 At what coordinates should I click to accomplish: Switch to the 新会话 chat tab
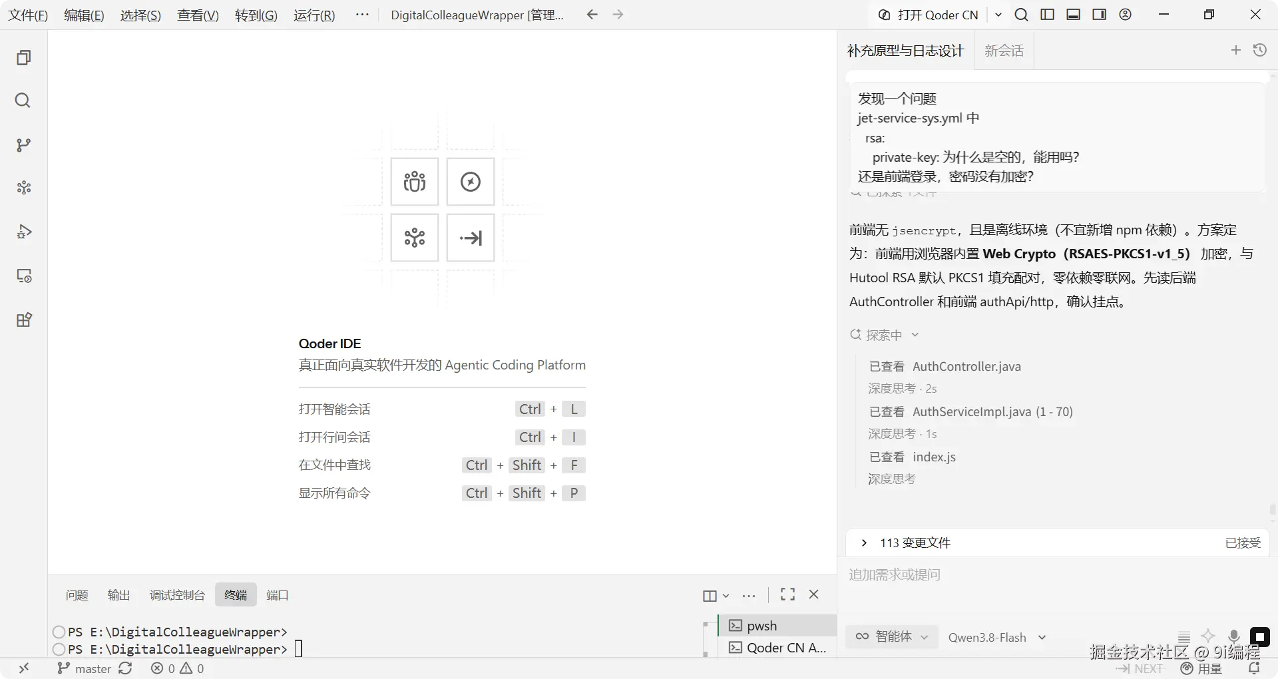pyautogui.click(x=1004, y=51)
